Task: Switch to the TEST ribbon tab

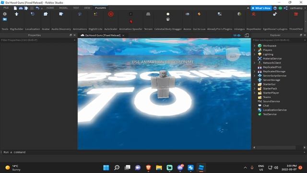Action: [x=76, y=8]
